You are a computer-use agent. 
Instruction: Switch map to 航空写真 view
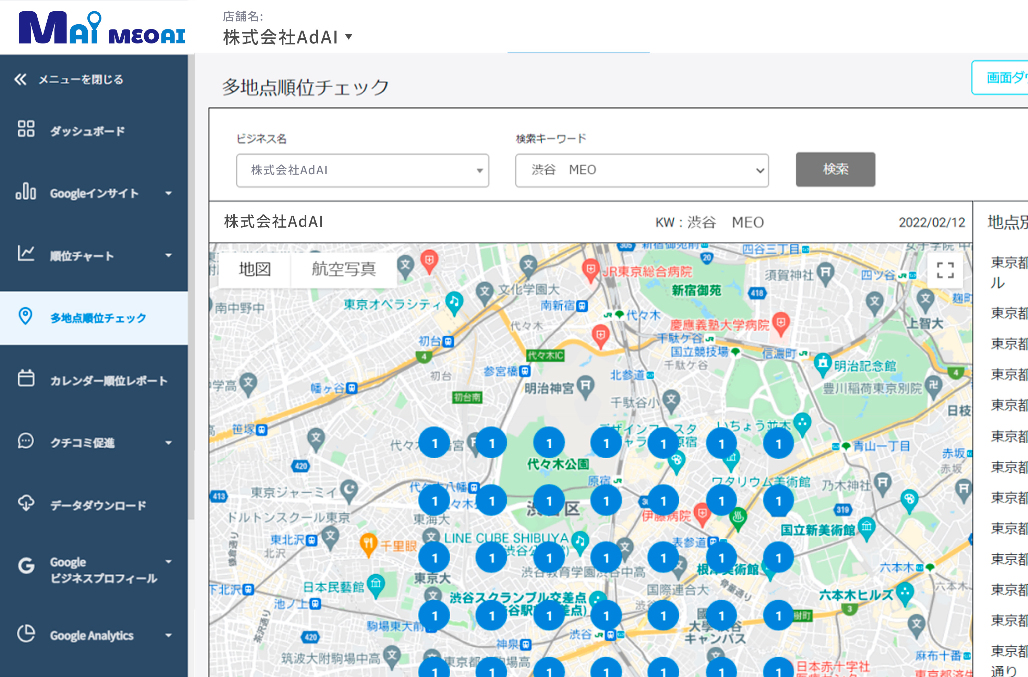click(x=344, y=269)
